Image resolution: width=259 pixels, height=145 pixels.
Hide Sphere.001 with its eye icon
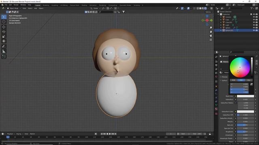coord(254,31)
